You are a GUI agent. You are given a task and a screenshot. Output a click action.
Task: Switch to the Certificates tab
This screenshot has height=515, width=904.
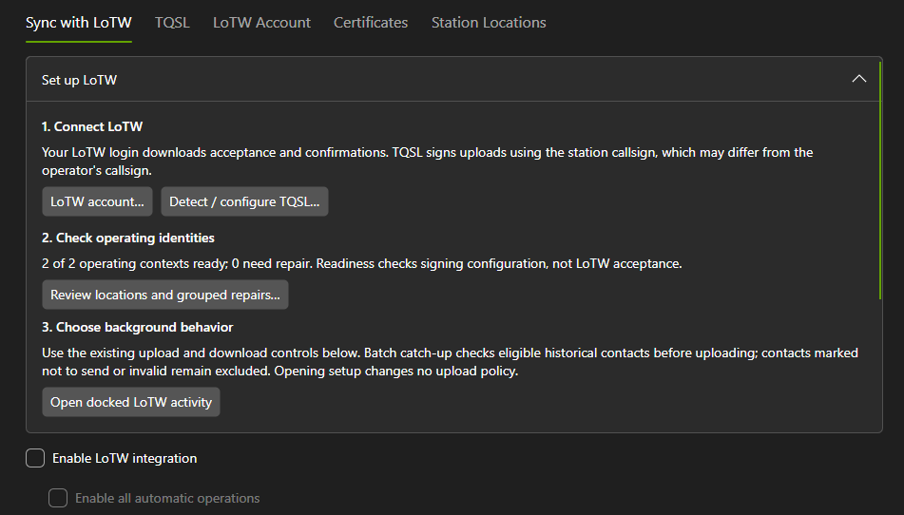point(371,23)
